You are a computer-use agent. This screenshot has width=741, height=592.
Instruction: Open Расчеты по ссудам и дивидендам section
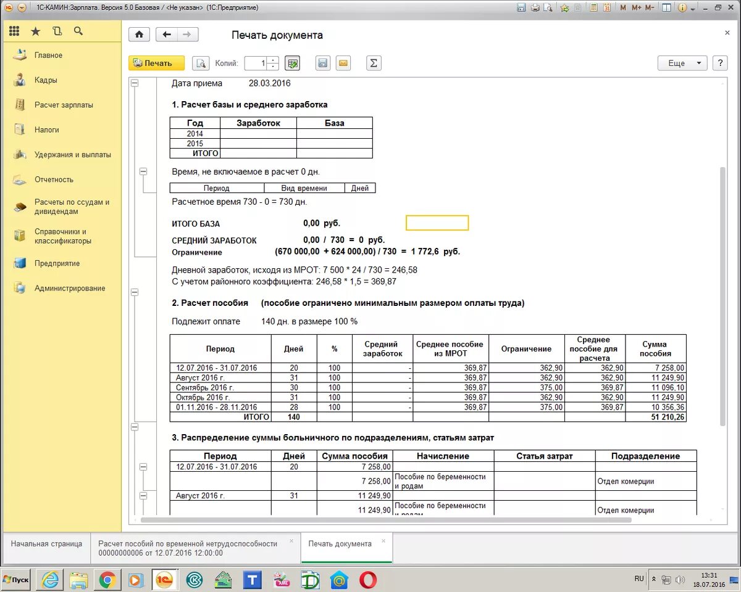click(72, 207)
